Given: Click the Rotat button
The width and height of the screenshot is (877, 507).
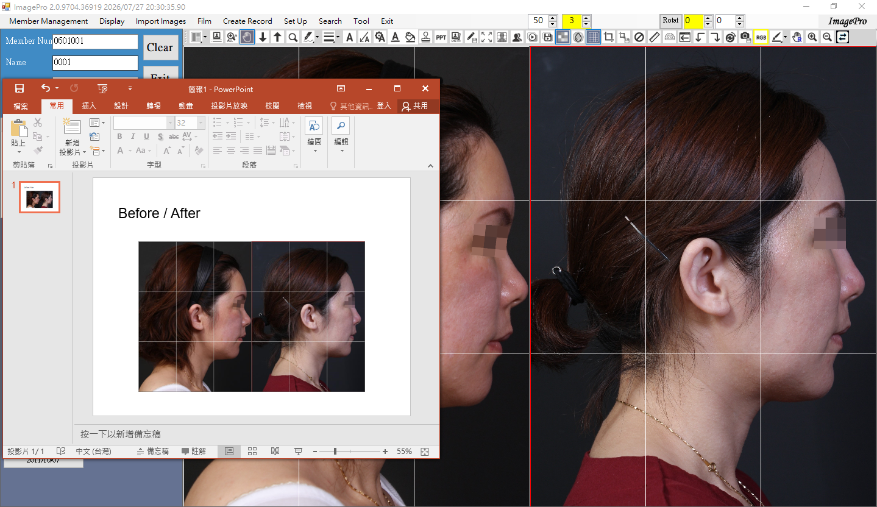Looking at the screenshot, I should [670, 21].
